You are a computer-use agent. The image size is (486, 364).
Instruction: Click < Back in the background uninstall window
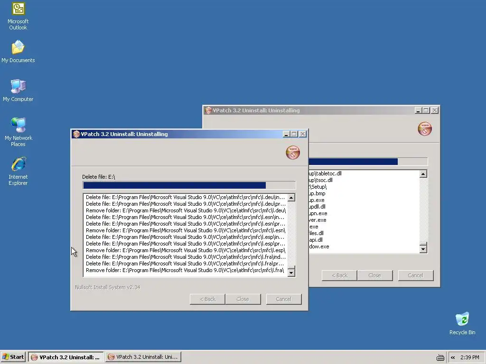point(340,275)
